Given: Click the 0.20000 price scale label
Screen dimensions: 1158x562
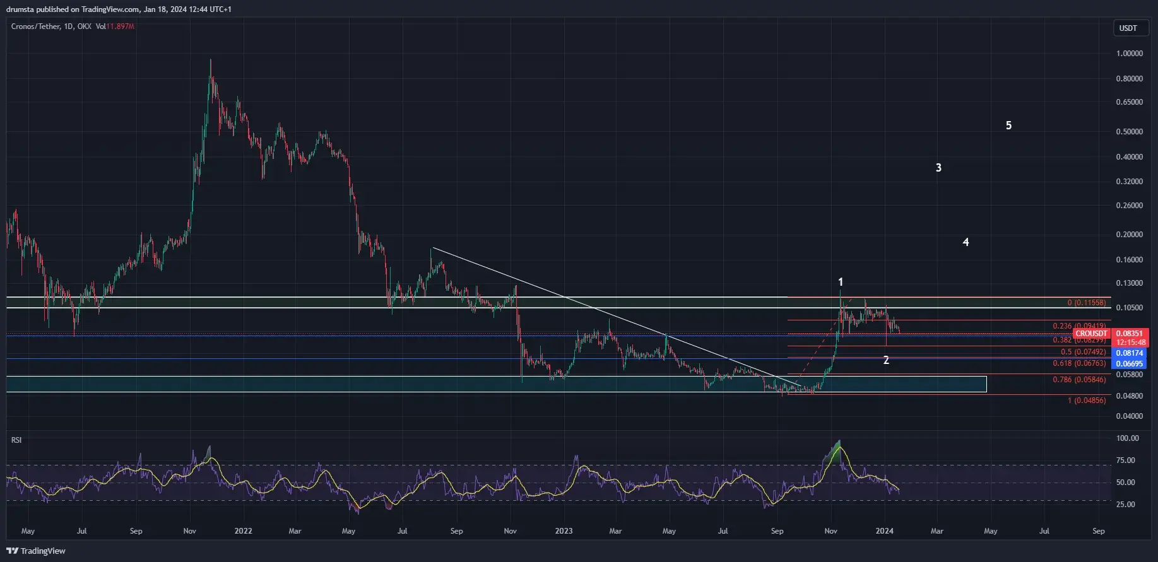Looking at the screenshot, I should [x=1130, y=235].
